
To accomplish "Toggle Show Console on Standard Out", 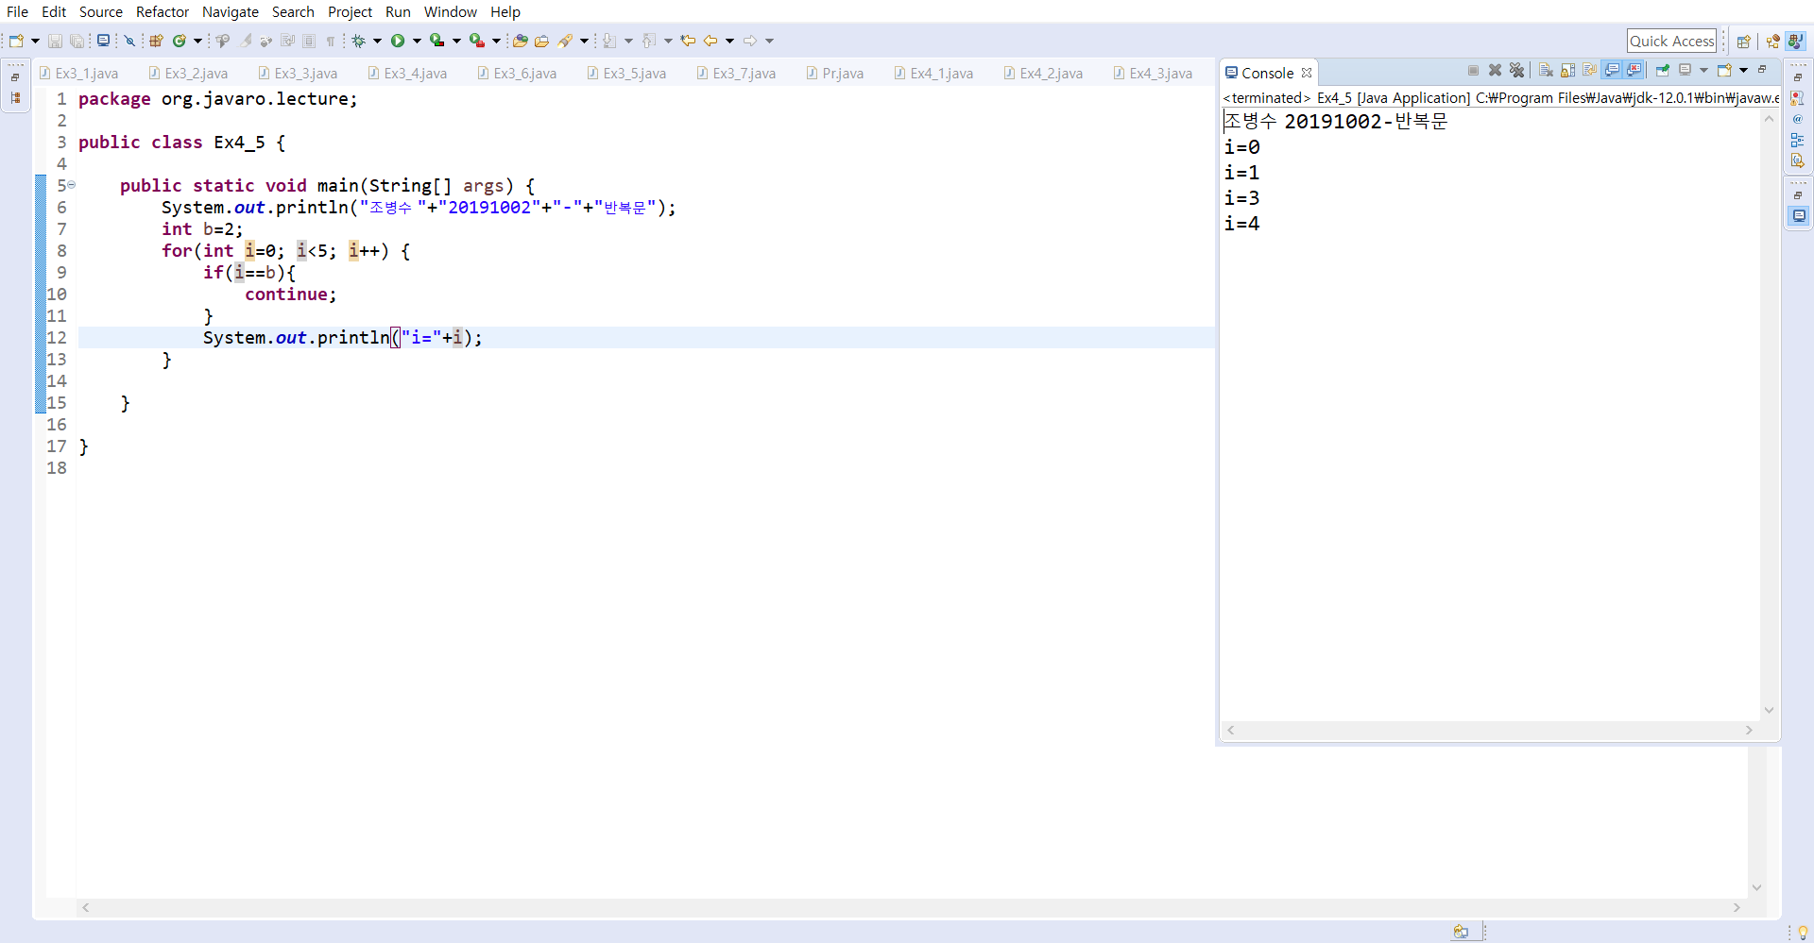I will click(1612, 70).
